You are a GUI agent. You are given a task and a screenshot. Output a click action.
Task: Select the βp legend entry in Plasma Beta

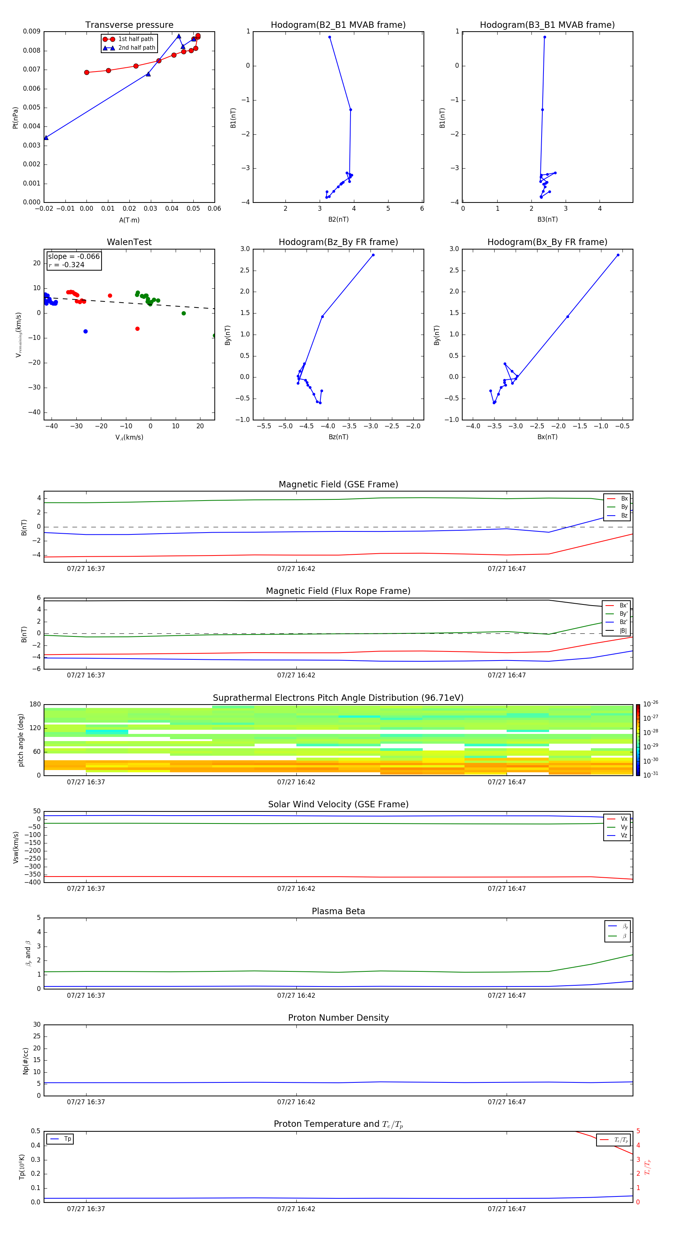(618, 926)
